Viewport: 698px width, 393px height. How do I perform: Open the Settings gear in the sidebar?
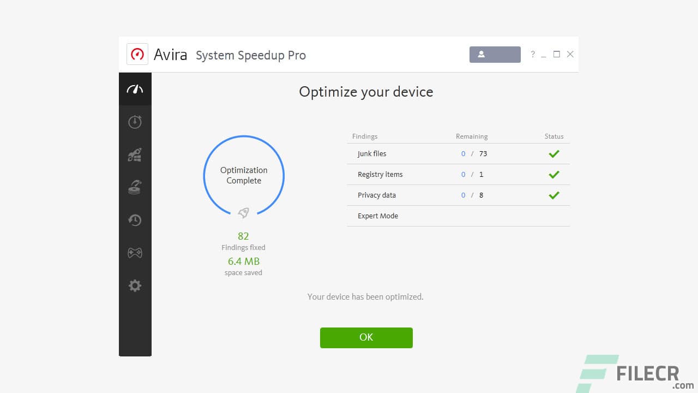(x=135, y=285)
